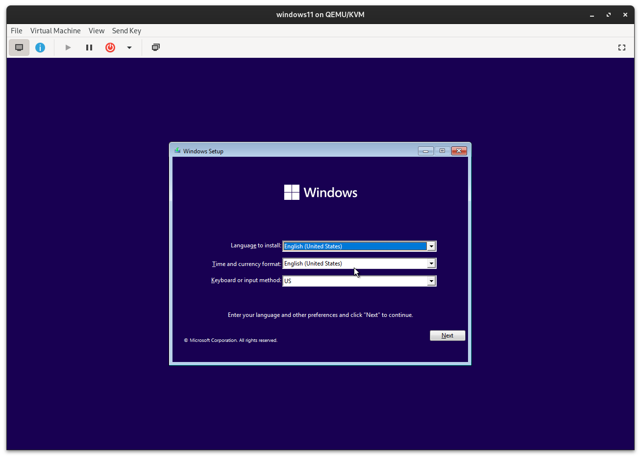641x458 pixels.
Task: Pause the virtual machine
Action: [x=89, y=48]
